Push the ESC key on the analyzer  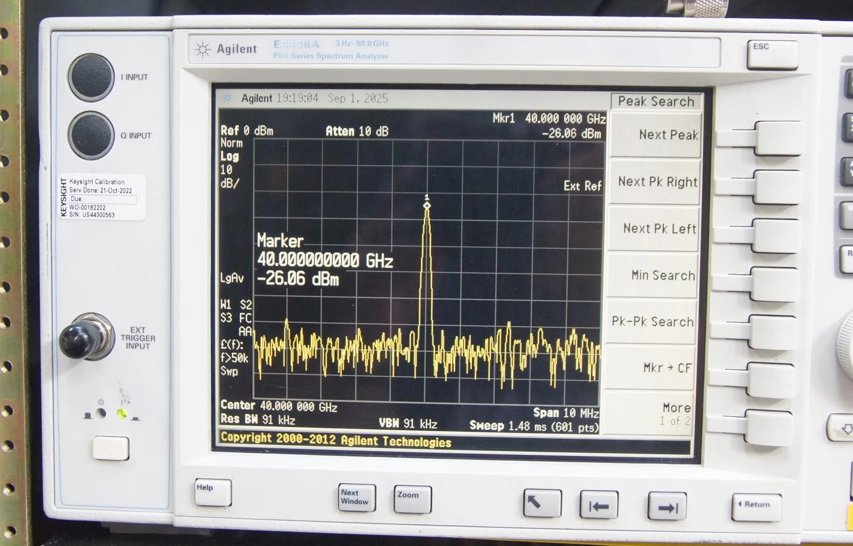772,54
